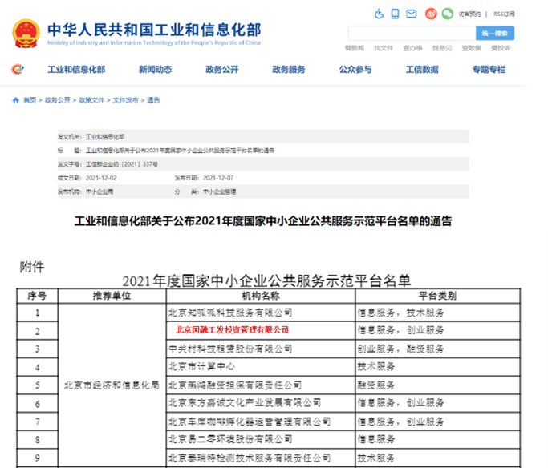
Task: Go to 政策文件 in breadcrumb
Action: click(x=91, y=100)
